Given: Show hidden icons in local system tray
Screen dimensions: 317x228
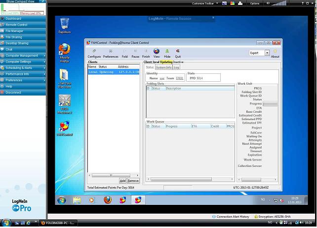Looking at the screenshot, I should click(x=277, y=223).
